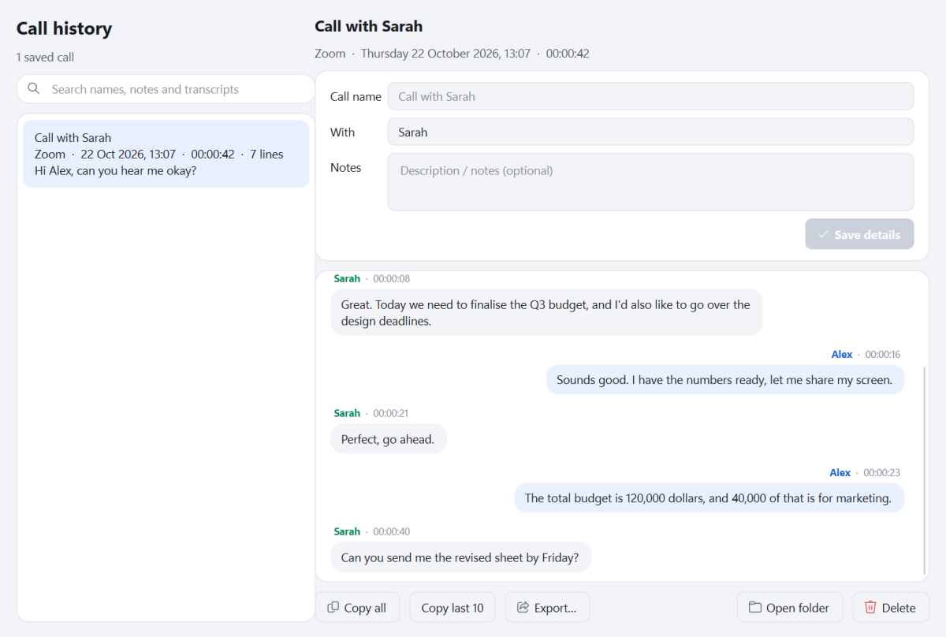Click the Sarah speaker label at 00:00:08
Viewport: 946px width, 637px height.
tap(347, 279)
